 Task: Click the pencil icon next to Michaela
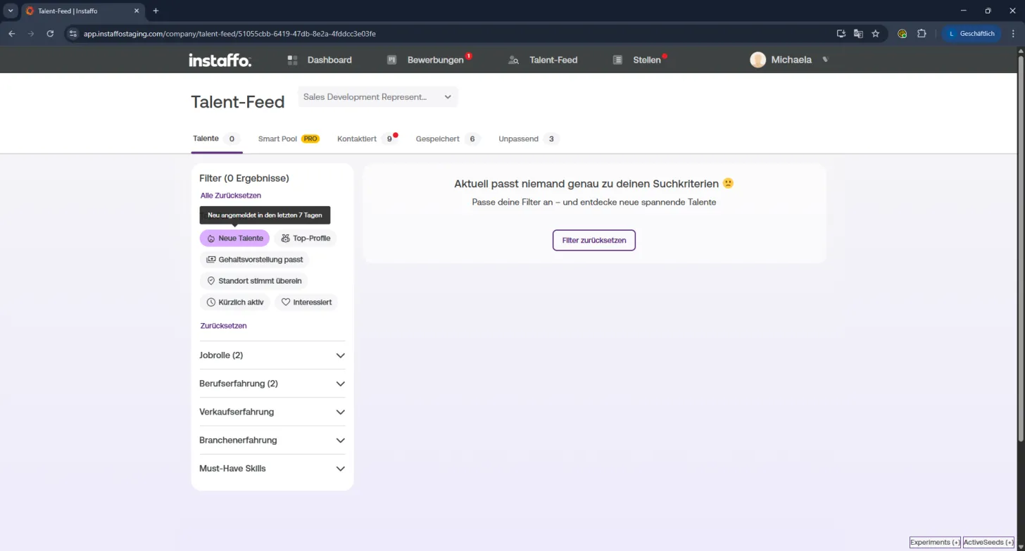tap(826, 59)
